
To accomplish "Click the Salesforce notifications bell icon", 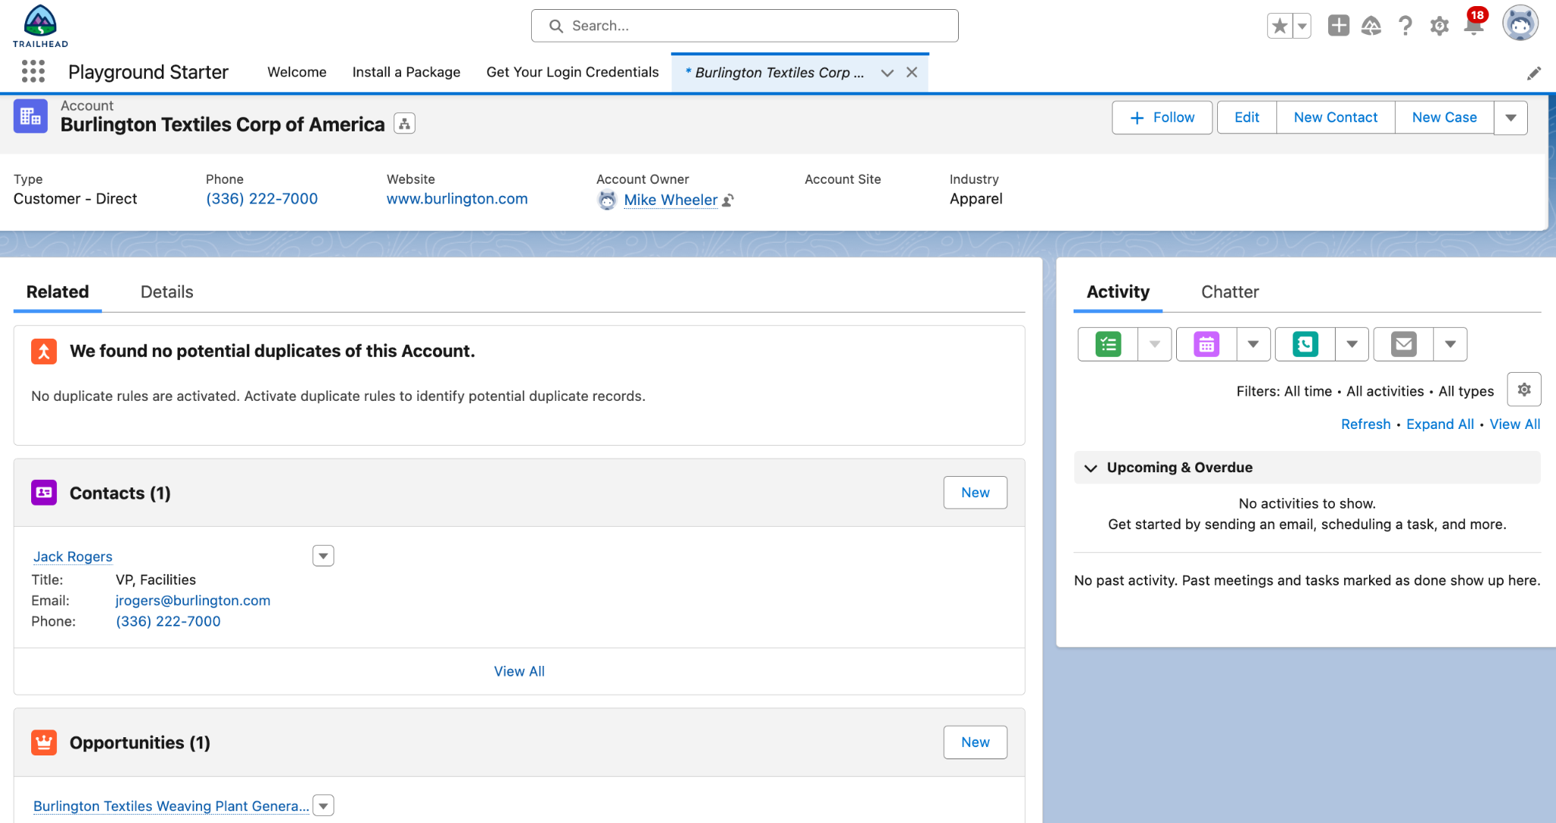I will coord(1472,26).
